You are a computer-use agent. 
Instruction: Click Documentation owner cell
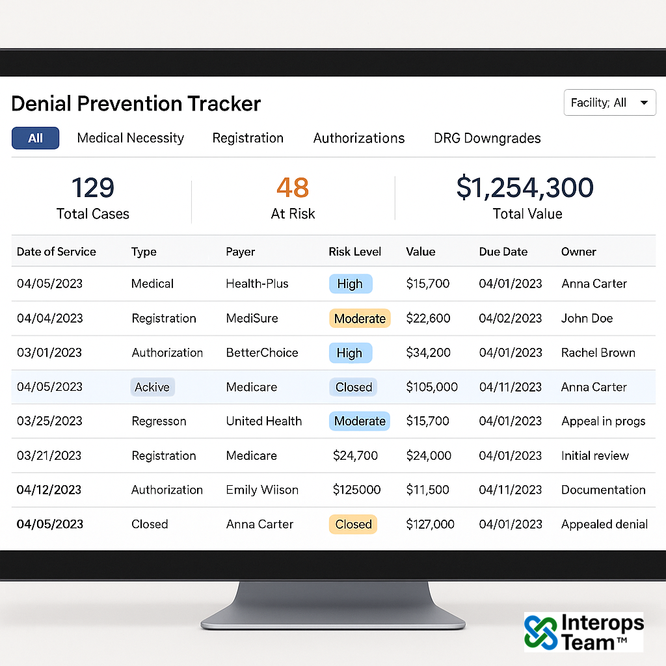click(x=603, y=490)
